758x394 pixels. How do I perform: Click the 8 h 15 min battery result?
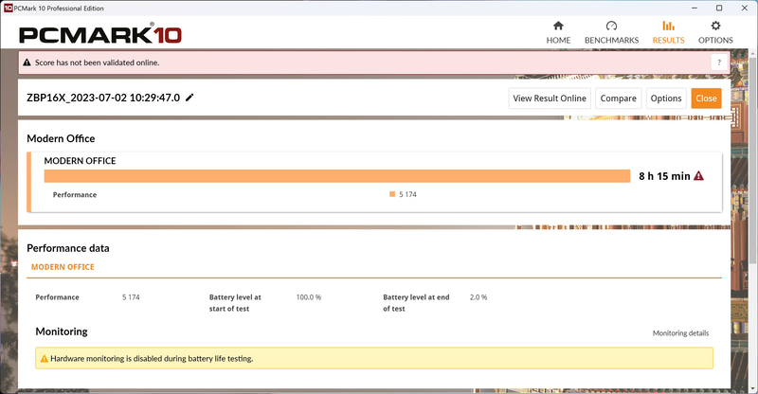(x=664, y=176)
